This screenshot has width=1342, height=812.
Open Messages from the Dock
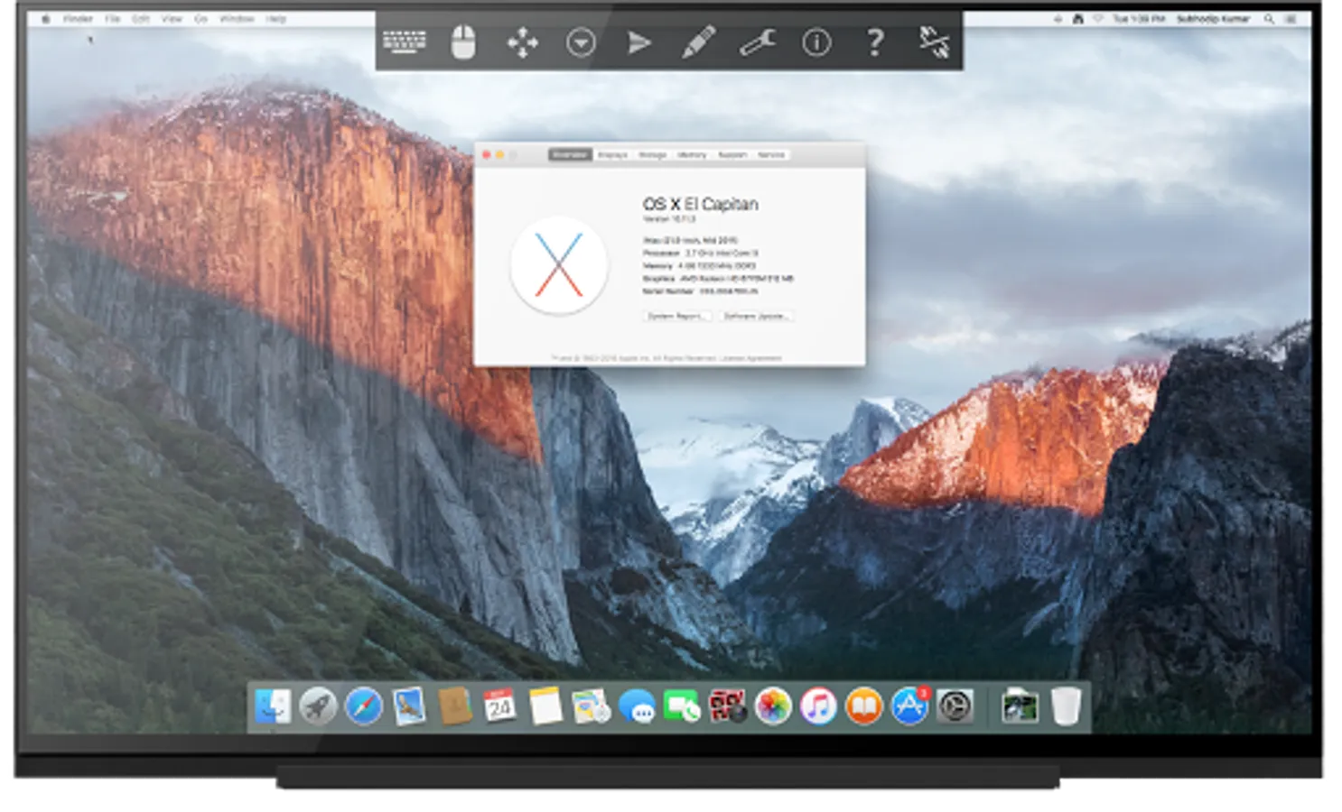coord(637,706)
